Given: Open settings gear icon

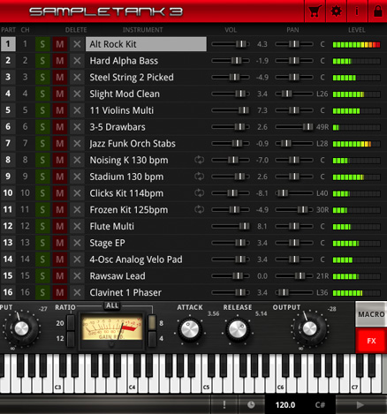Looking at the screenshot, I should (x=336, y=11).
